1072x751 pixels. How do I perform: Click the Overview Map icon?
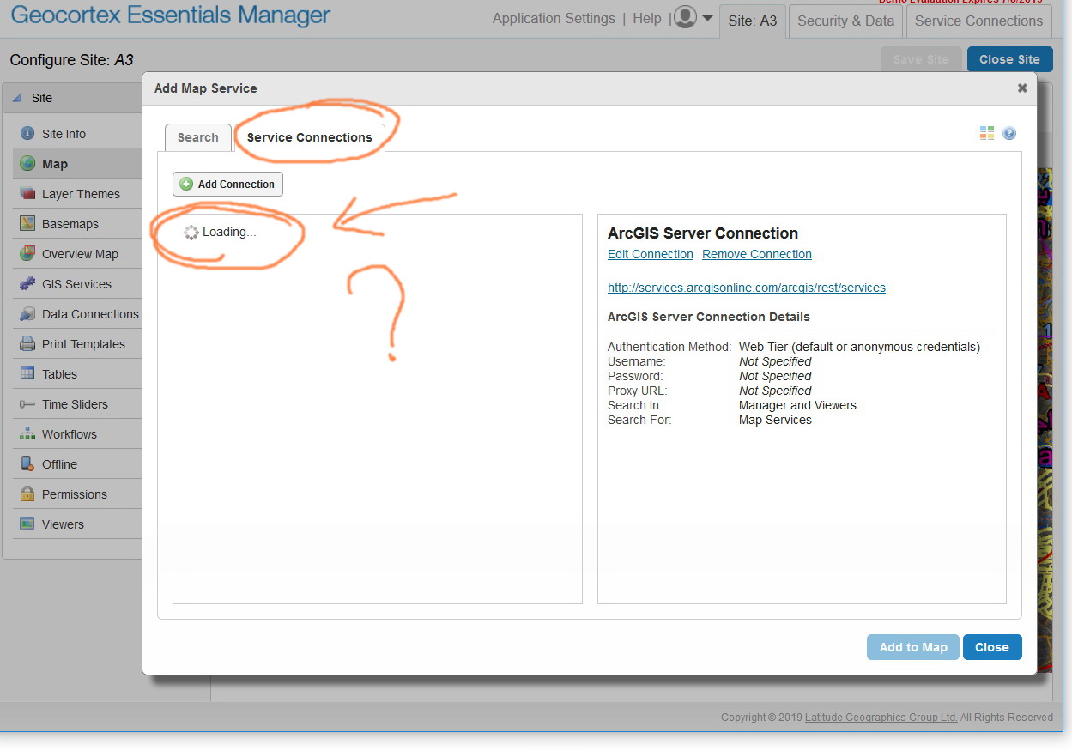tap(27, 254)
